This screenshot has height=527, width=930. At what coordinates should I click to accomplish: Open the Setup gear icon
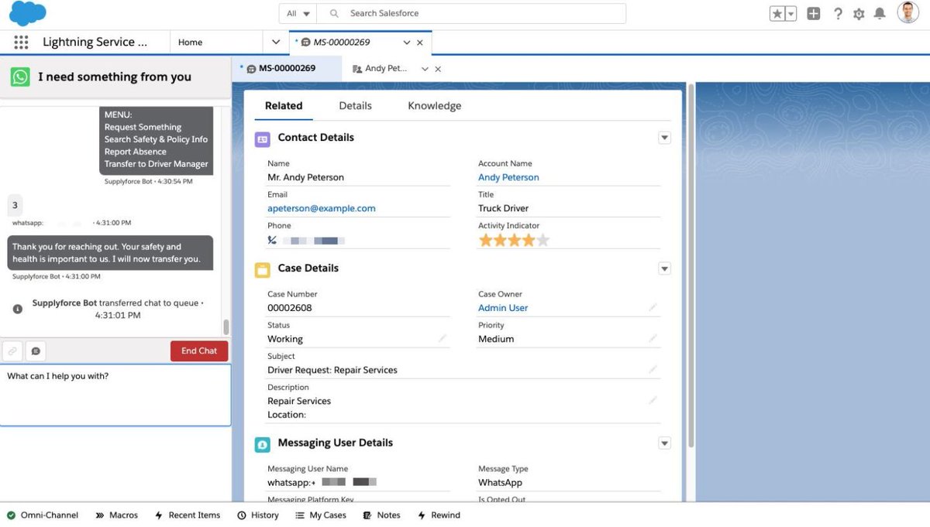click(859, 14)
